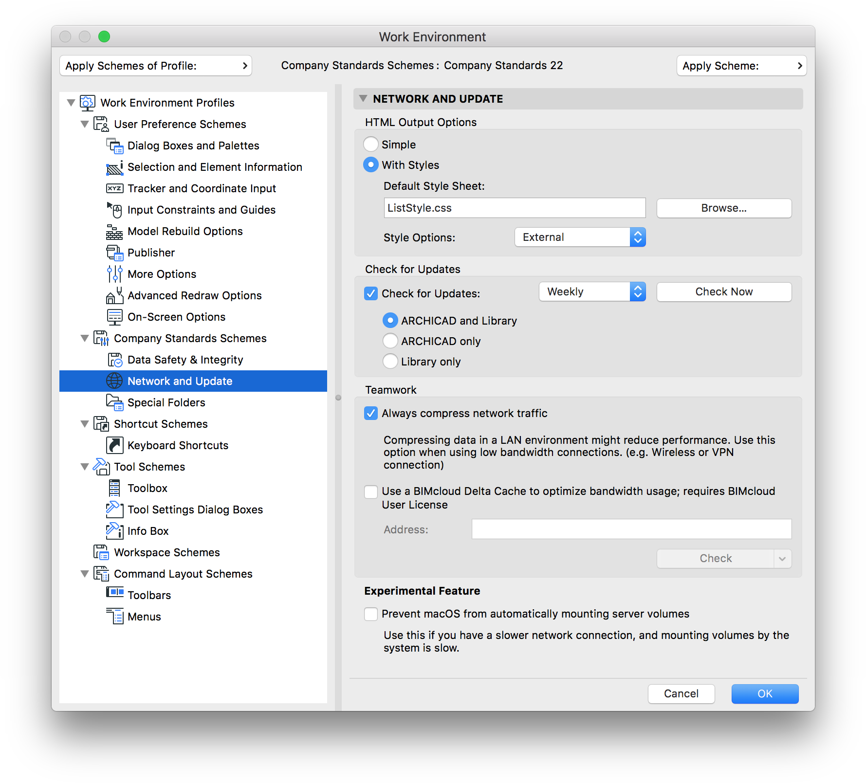Collapse the NETWORK AND UPDATE section
Screen dimensions: 866x783
coord(363,98)
